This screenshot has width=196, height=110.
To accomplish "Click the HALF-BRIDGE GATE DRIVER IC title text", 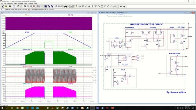I will coord(146,24).
